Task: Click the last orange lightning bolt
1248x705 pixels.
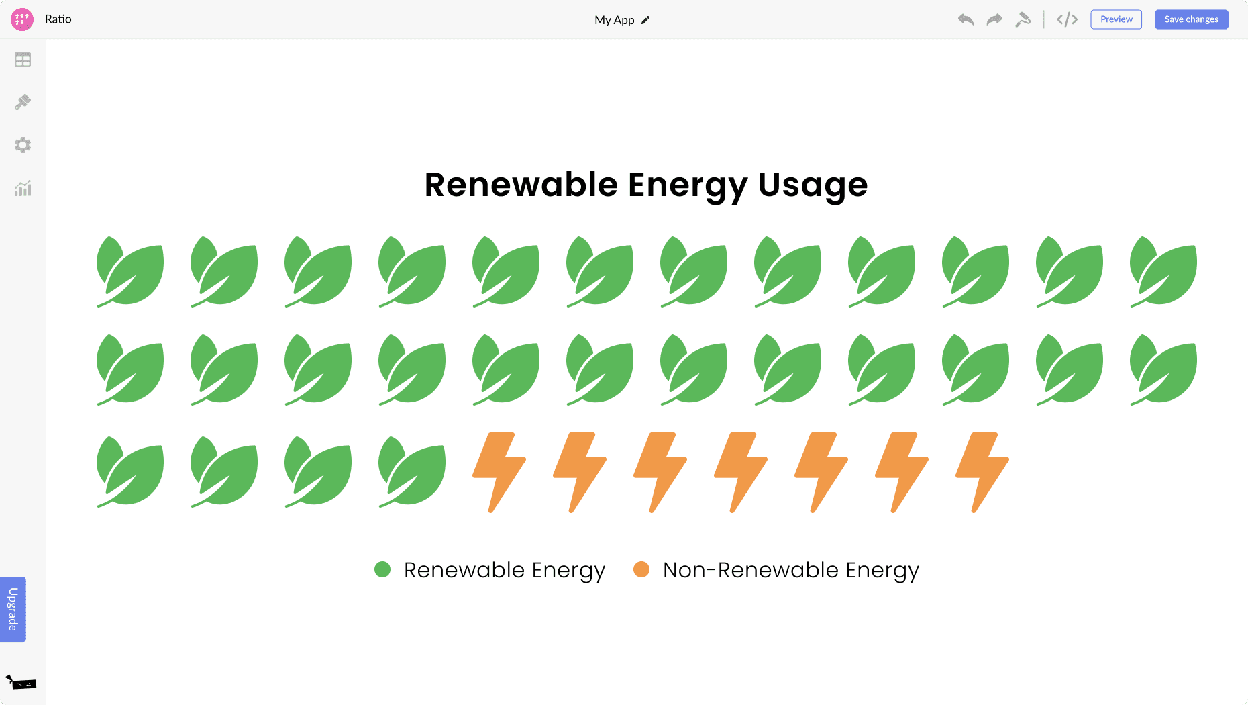Action: click(982, 473)
